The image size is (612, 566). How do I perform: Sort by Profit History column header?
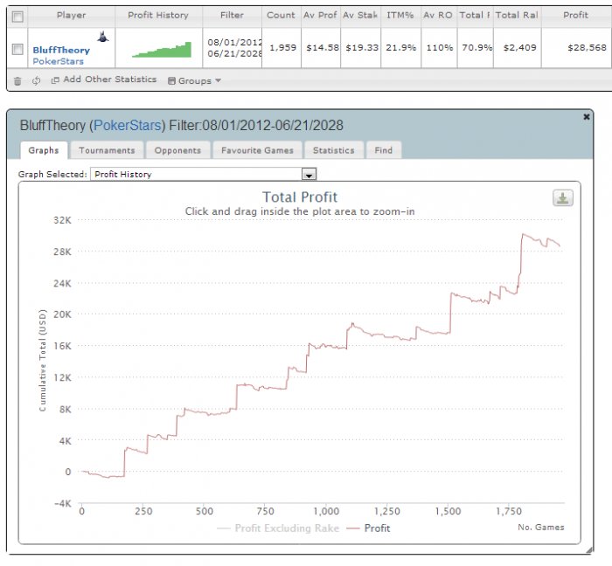point(158,15)
